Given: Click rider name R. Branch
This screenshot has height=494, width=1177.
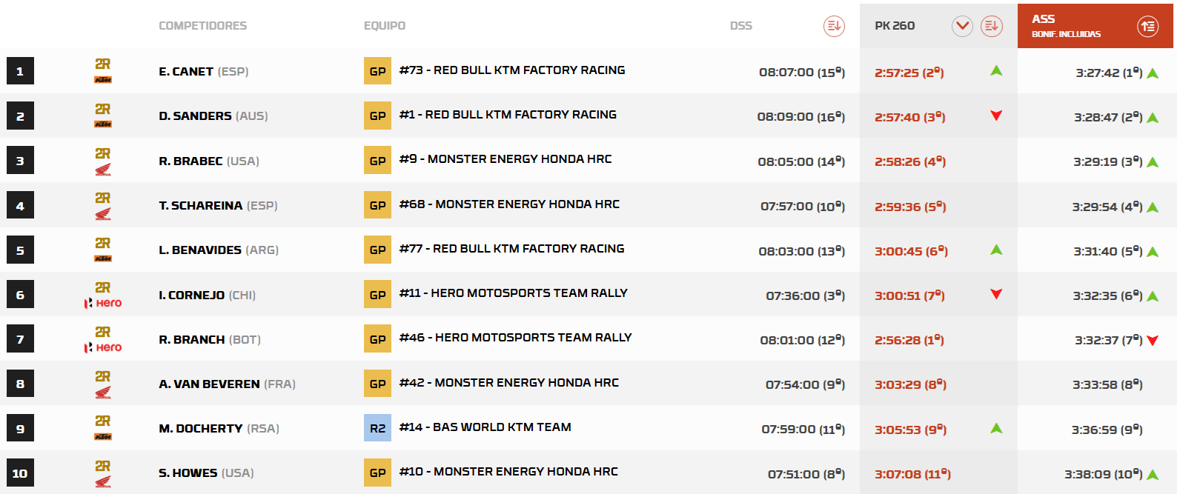Looking at the screenshot, I should tap(192, 340).
